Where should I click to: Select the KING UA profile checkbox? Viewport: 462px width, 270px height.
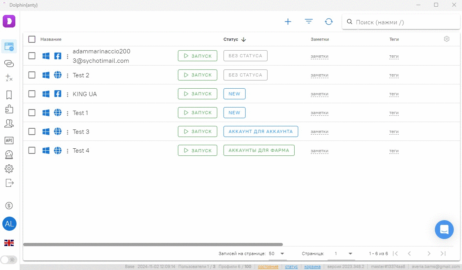pos(32,94)
